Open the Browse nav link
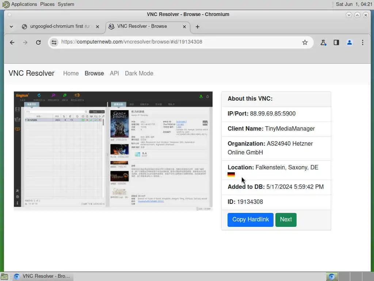Screen dimensions: 374x281 [94, 73]
